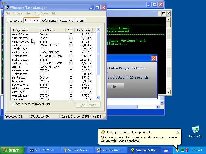The image size is (206, 154).
Task: Sort processes by CPU column
Action: (70, 30)
